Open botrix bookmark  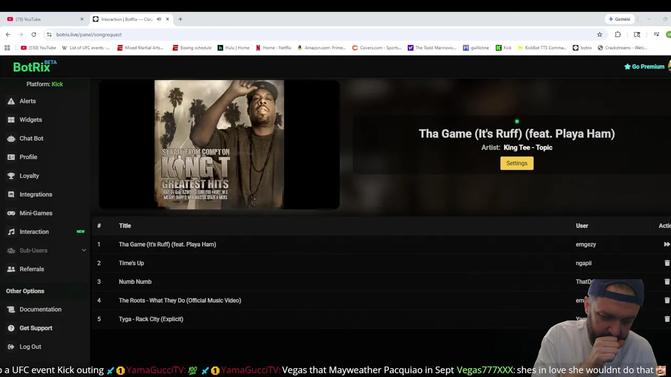tap(582, 48)
